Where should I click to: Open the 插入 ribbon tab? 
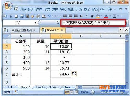point(31,9)
